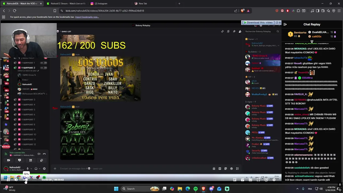Launch Microsoft Edge from the taskbar
This screenshot has width=343, height=193.
(x=188, y=189)
